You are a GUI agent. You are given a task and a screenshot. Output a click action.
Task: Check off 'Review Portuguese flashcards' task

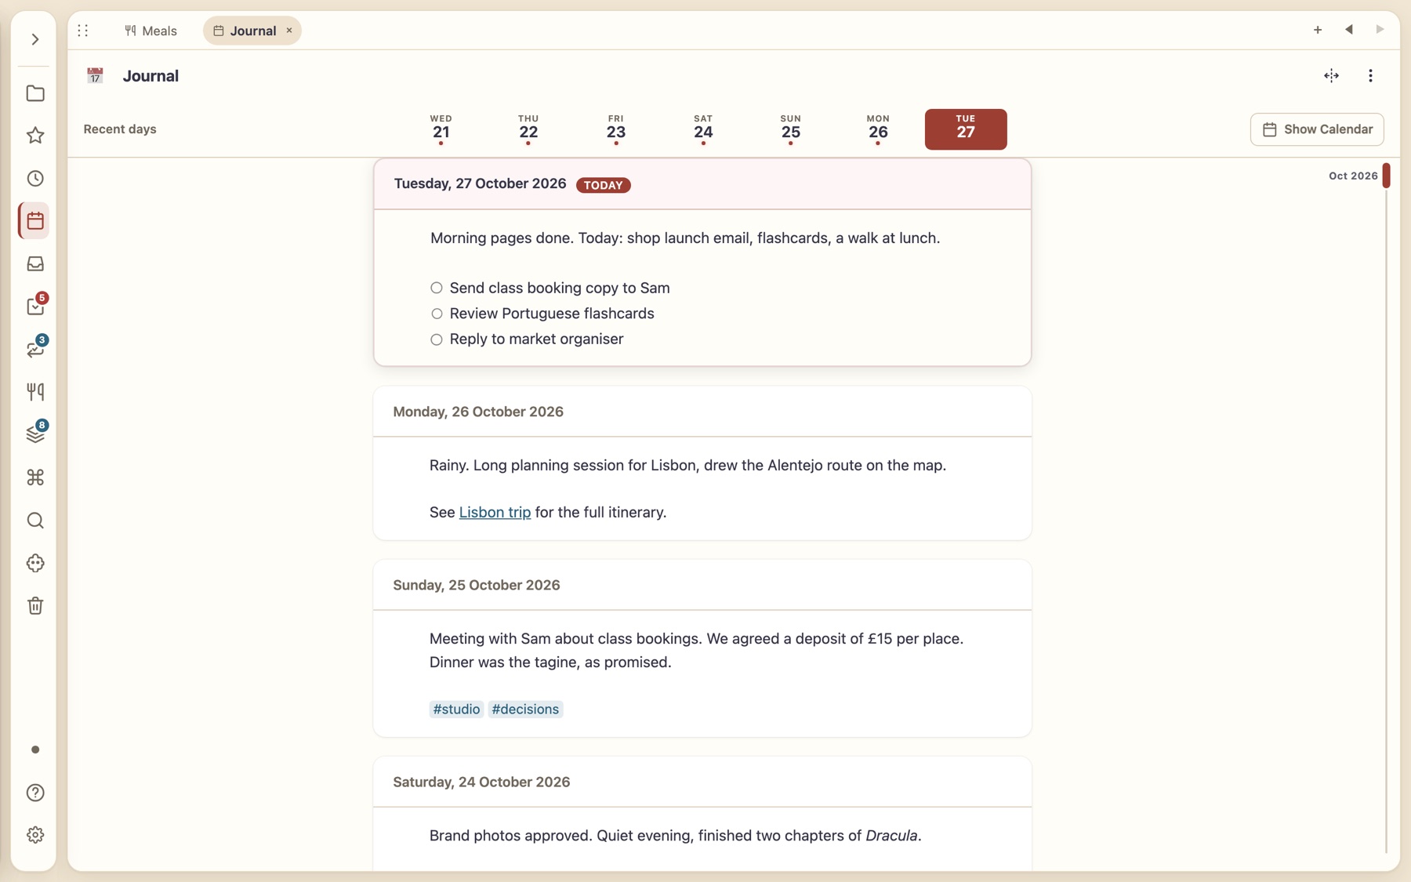click(437, 314)
